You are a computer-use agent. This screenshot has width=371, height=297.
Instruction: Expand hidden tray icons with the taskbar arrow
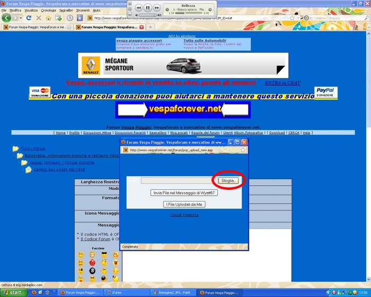[328, 293]
